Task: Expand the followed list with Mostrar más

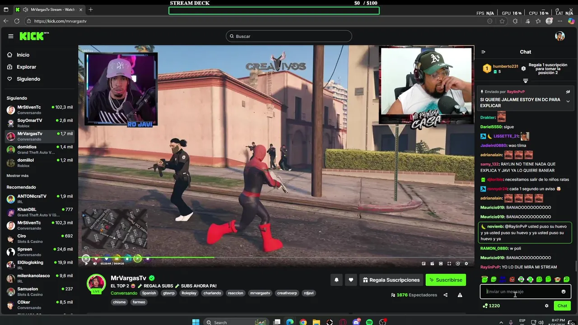Action: (x=18, y=176)
